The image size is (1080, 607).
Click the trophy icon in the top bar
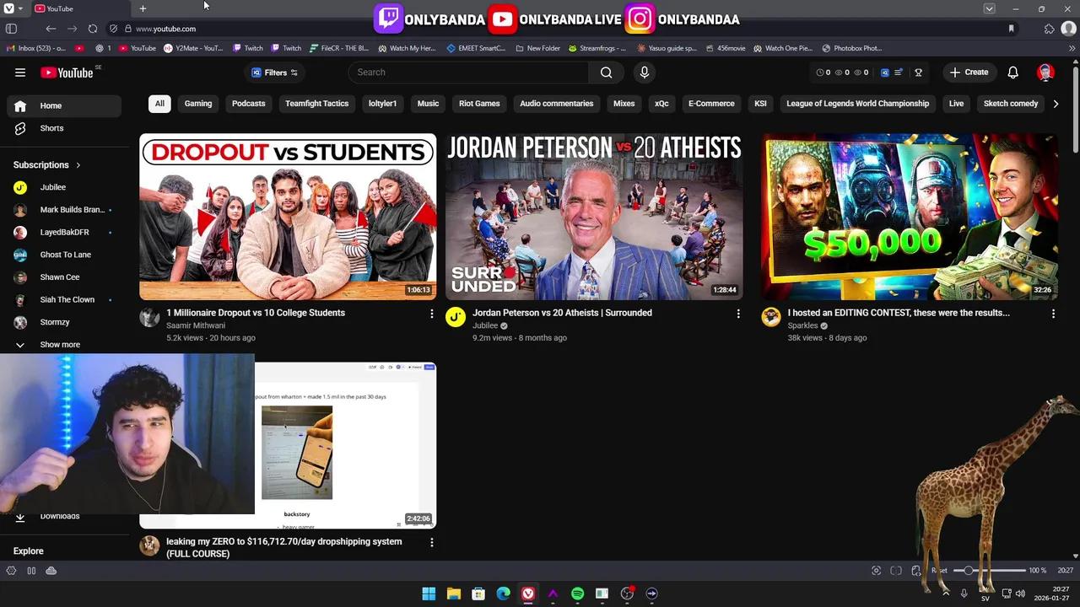pos(918,73)
